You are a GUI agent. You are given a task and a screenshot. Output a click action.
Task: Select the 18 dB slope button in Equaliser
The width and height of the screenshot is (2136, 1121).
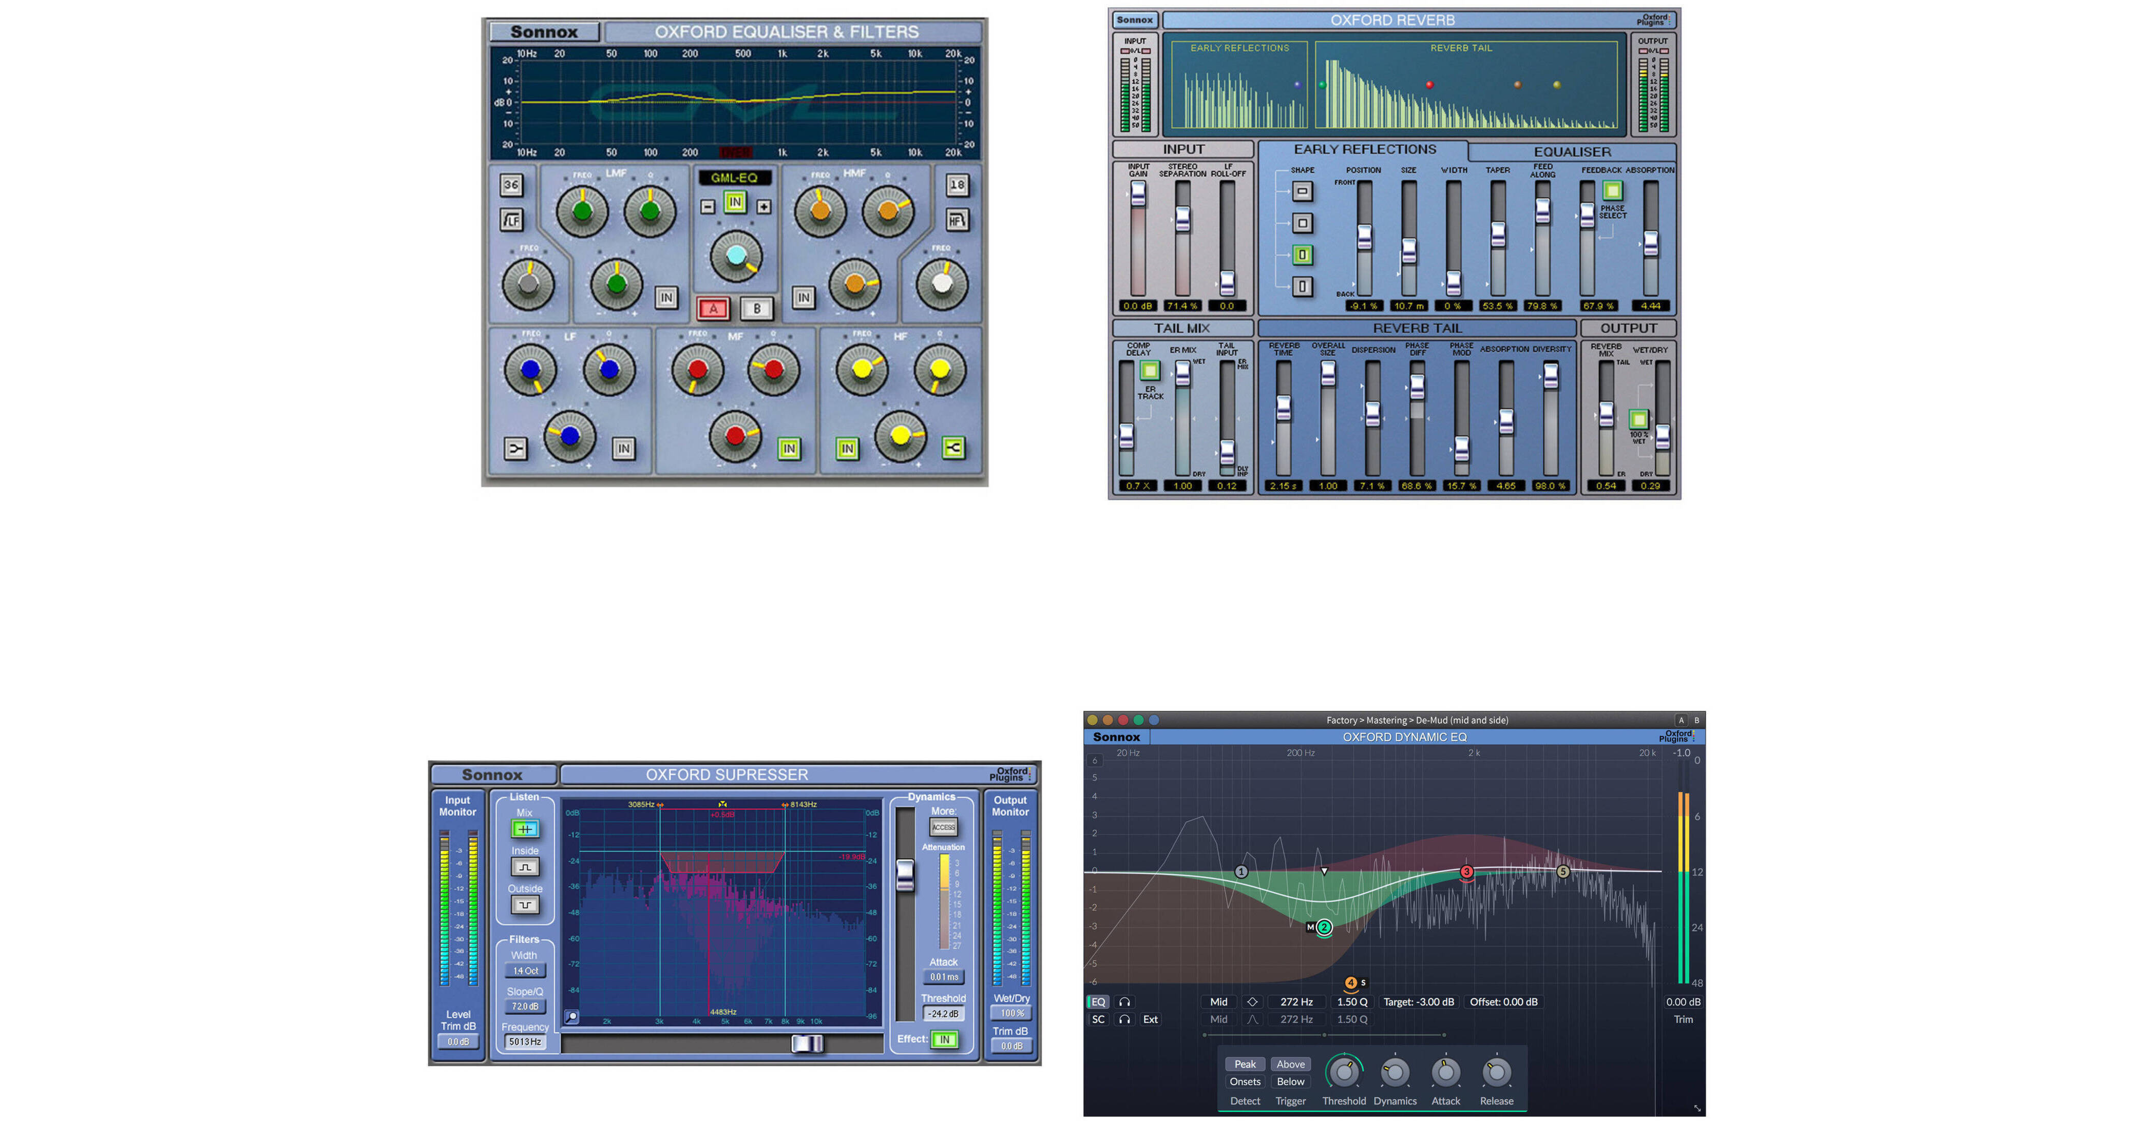[x=957, y=185]
